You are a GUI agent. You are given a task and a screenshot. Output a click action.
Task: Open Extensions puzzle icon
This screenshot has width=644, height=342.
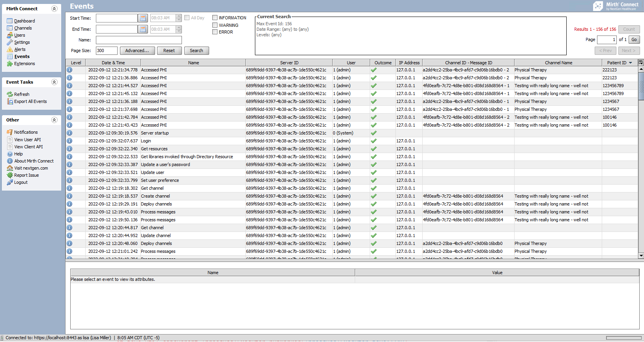10,64
